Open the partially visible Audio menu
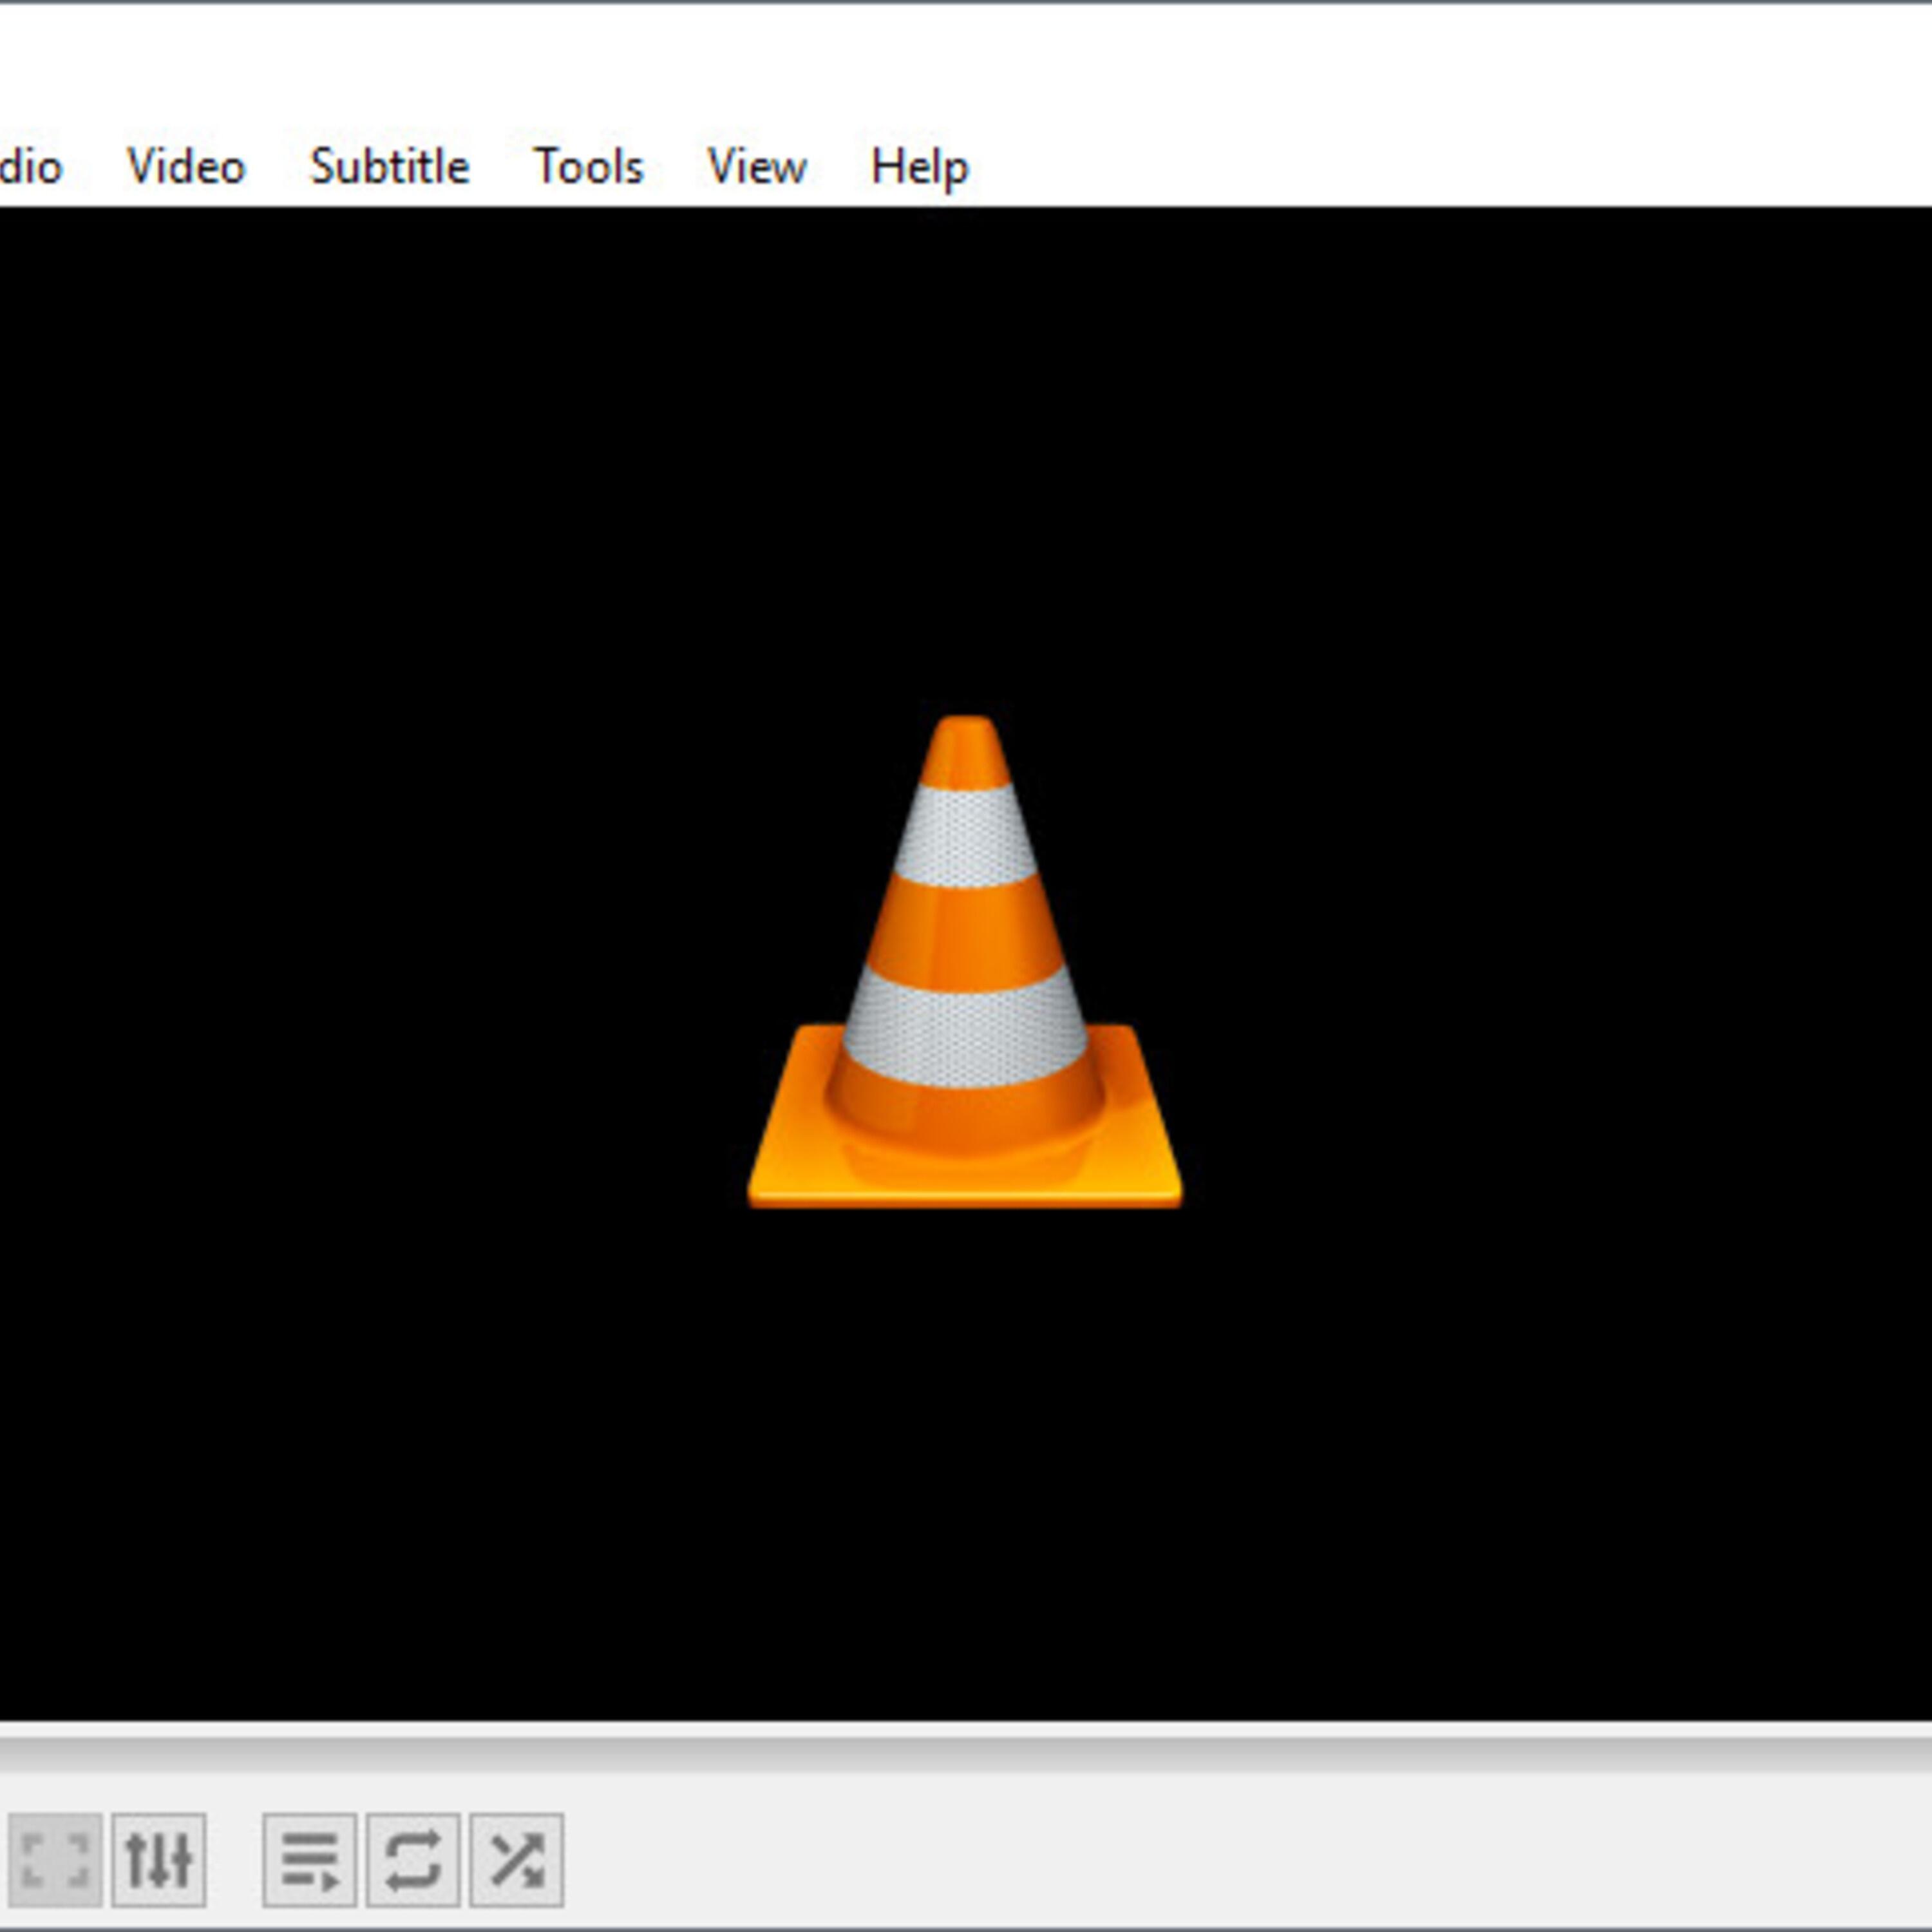The image size is (1932, 1932). point(30,166)
